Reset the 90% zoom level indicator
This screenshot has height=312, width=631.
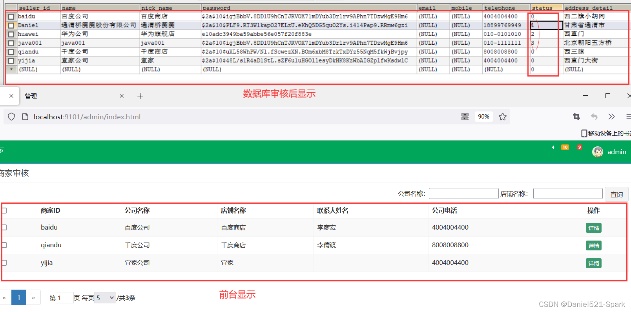(483, 117)
